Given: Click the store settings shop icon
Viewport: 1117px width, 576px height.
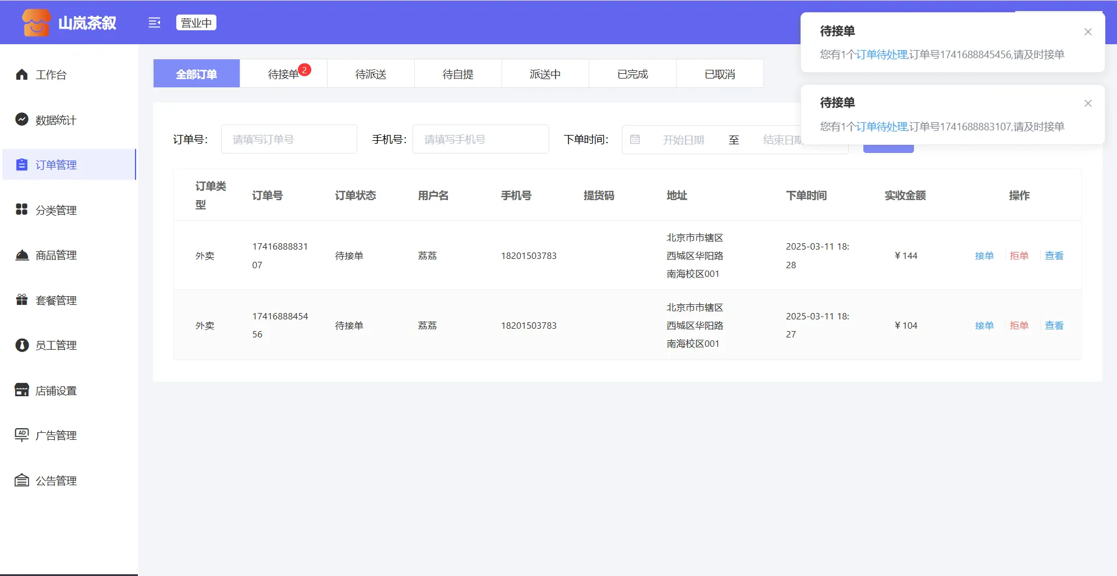Looking at the screenshot, I should (x=22, y=390).
